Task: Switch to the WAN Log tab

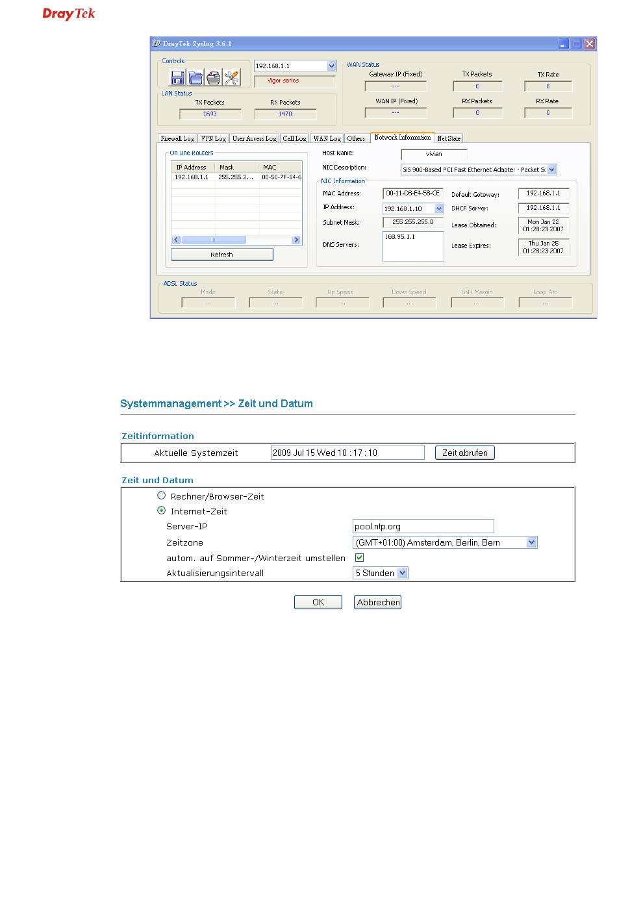Action: (327, 138)
